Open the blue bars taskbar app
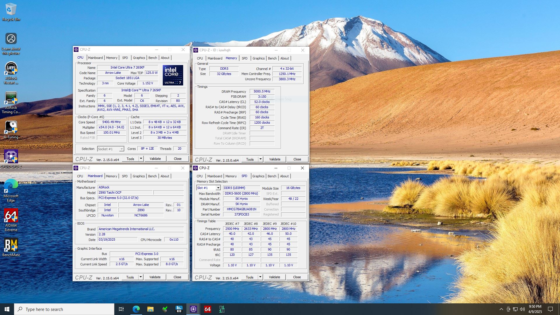The width and height of the screenshot is (560, 315). [179, 309]
